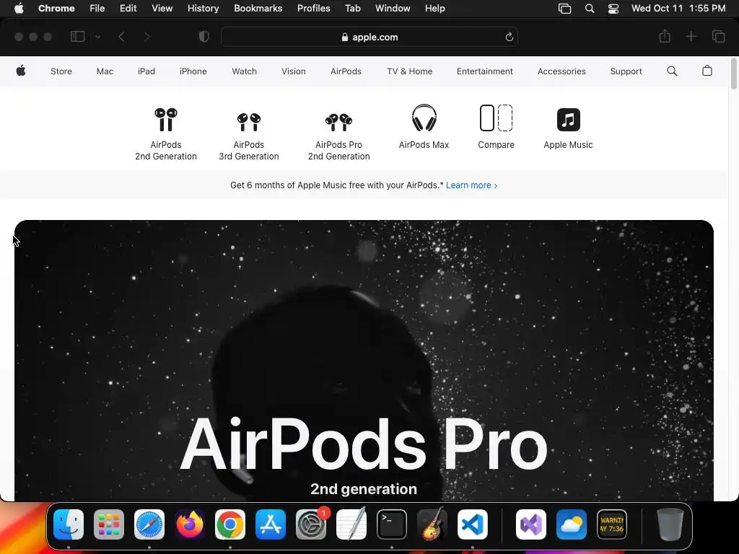Viewport: 739px width, 554px height.
Task: Open the AirPods Max headphones icon
Action: click(424, 118)
